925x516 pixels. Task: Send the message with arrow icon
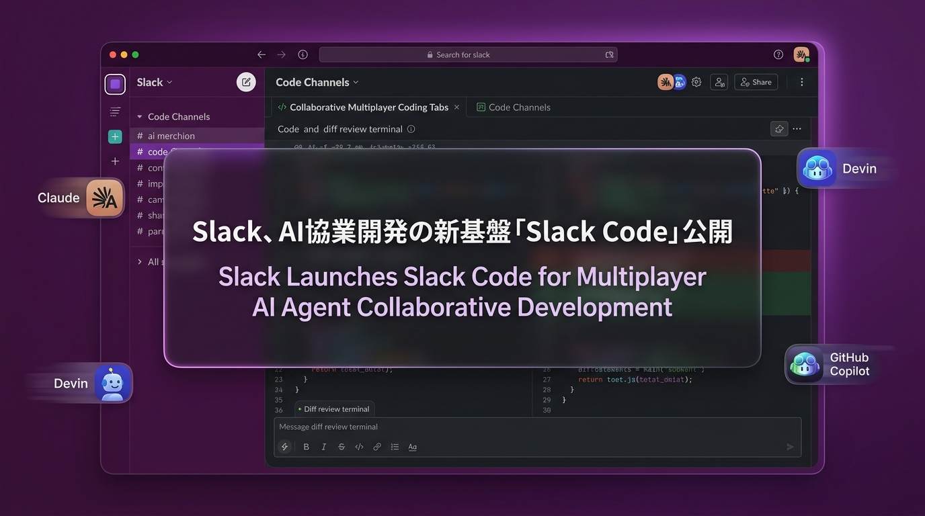(x=790, y=447)
